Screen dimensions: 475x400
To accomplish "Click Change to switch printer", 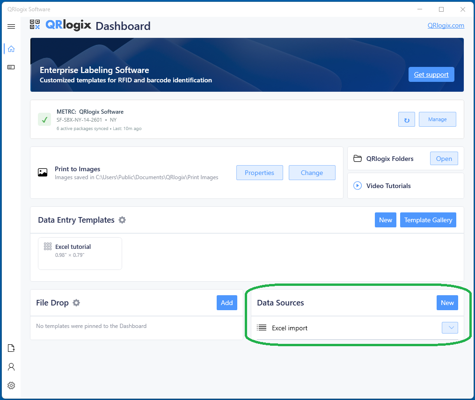I will click(312, 173).
